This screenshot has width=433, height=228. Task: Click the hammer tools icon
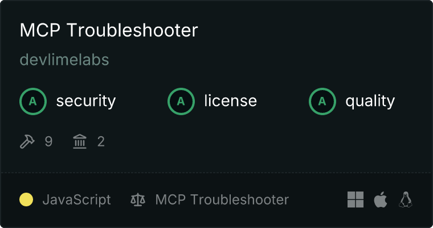point(27,141)
